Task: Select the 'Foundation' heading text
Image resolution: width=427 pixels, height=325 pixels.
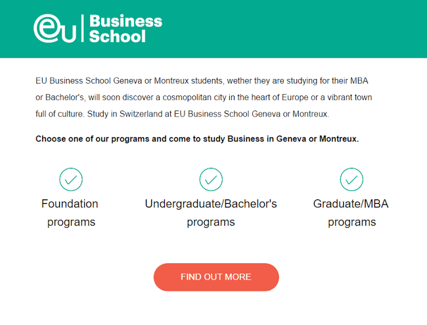Action: point(70,204)
